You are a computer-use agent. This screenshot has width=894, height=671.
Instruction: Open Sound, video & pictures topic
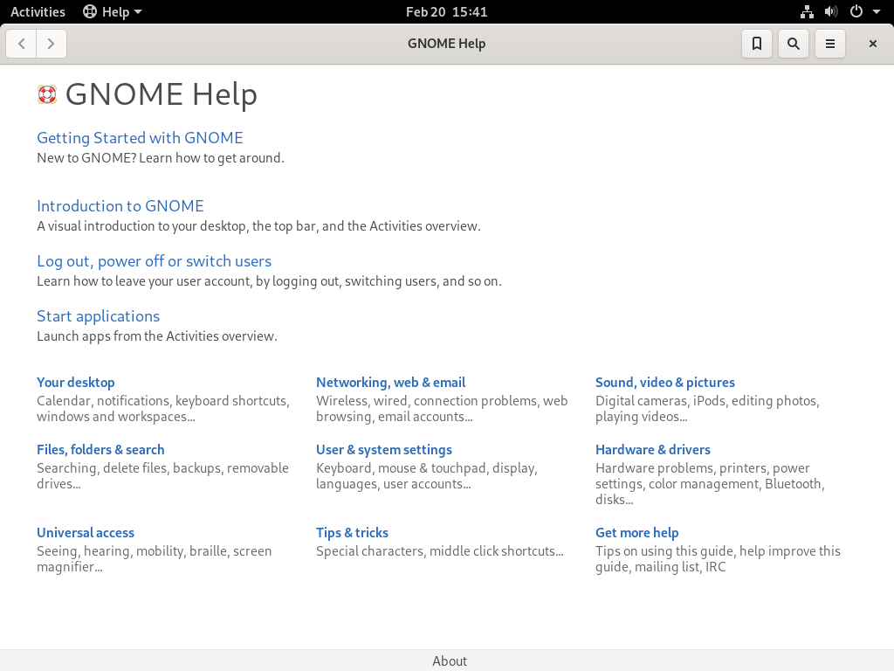[664, 383]
